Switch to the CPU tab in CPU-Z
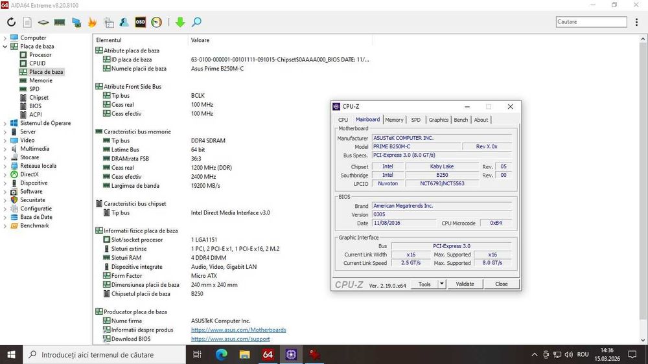648x364 pixels. (343, 120)
